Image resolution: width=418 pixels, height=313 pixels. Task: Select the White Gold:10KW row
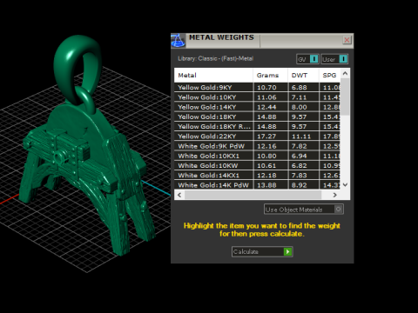(x=257, y=166)
